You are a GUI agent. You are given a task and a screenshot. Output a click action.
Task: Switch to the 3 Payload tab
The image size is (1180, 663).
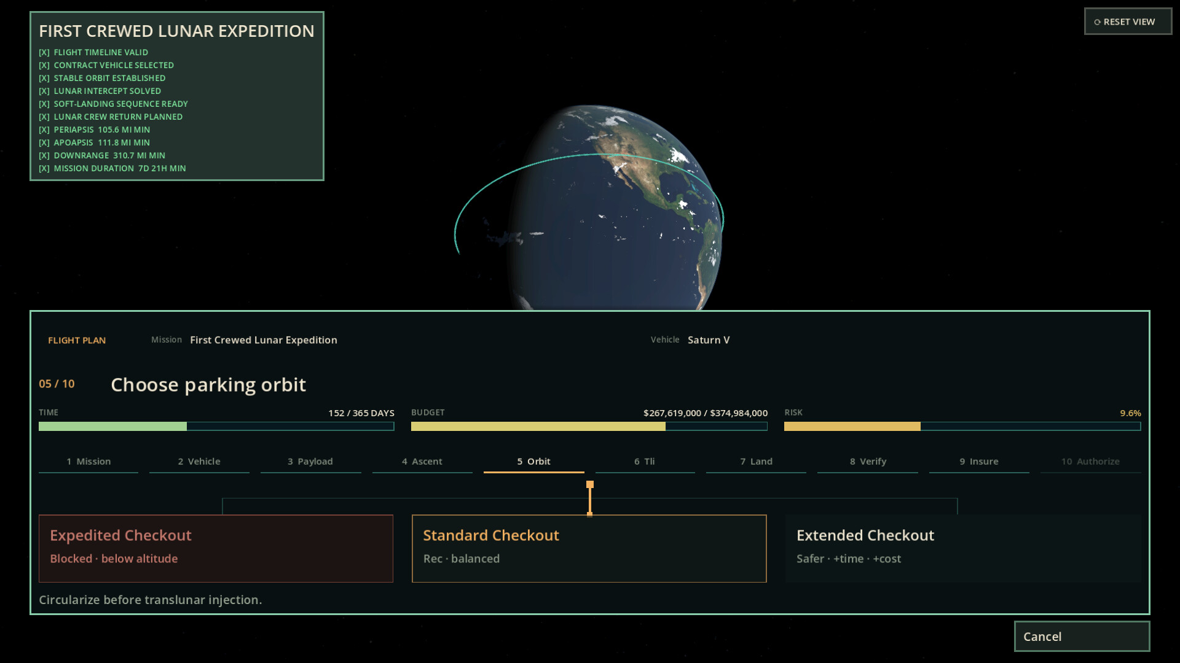(x=310, y=462)
